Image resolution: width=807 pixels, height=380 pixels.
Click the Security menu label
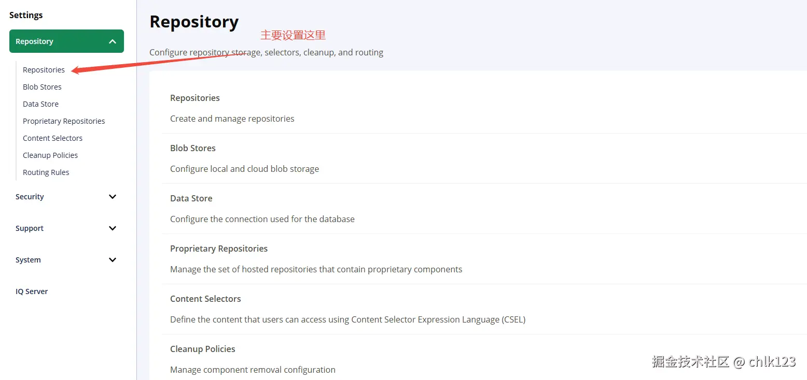(30, 197)
